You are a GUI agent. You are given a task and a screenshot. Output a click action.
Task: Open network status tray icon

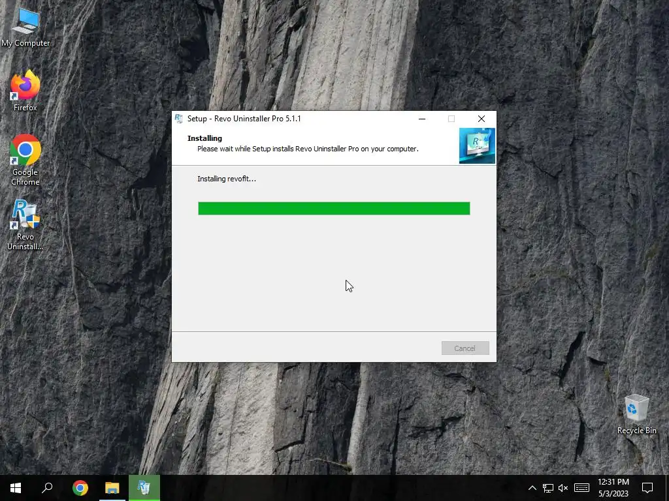click(x=548, y=488)
